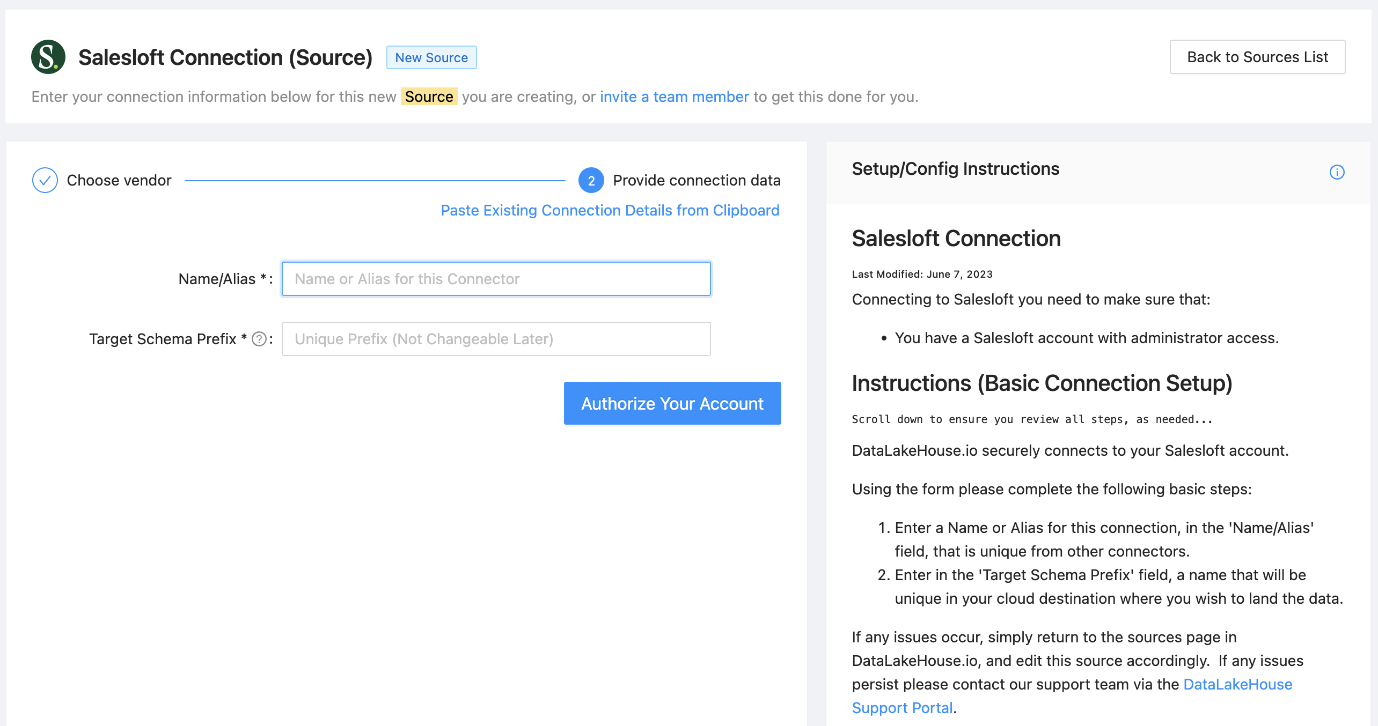Click the Salesloft logo icon
1378x726 pixels.
pyautogui.click(x=48, y=57)
